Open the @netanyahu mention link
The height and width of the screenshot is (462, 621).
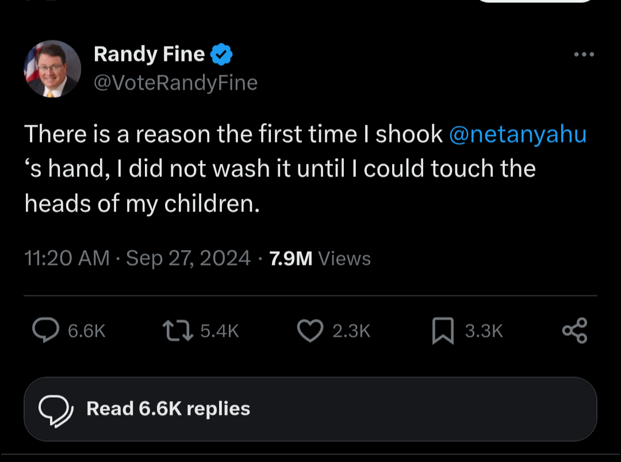tap(517, 134)
